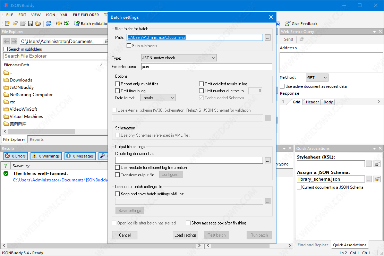
Task: Open folder icon beside JSON Schema field
Action: 377,179
